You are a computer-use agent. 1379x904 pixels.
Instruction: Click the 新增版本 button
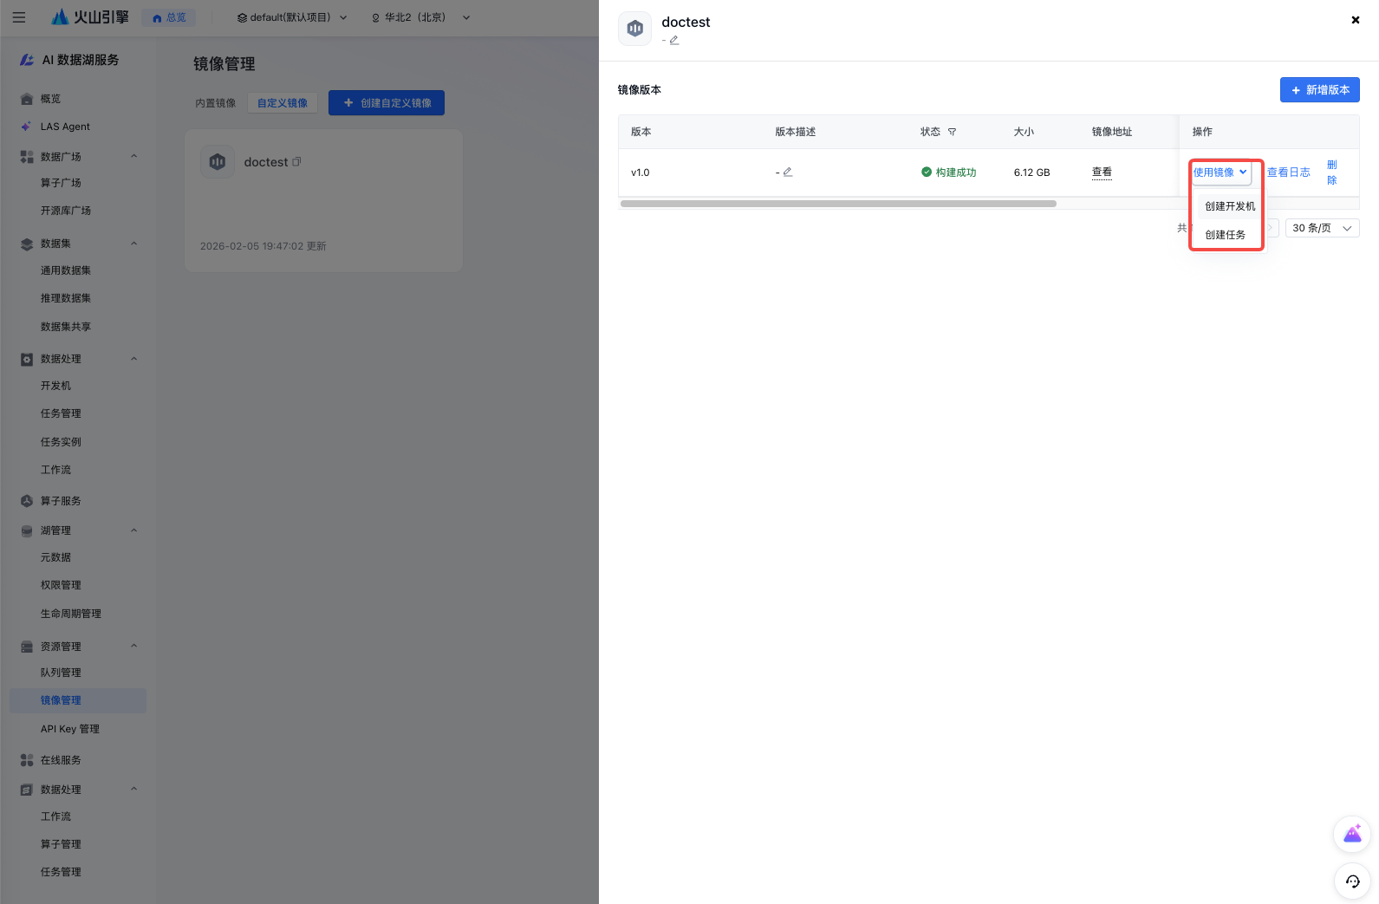click(1320, 90)
